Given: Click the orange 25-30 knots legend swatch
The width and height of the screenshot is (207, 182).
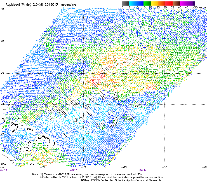Looking at the screenshot, I should tap(162, 3).
